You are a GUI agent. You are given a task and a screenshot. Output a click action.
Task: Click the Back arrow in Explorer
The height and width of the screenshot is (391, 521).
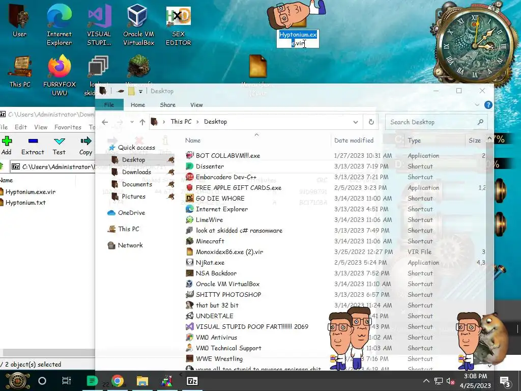pos(105,122)
